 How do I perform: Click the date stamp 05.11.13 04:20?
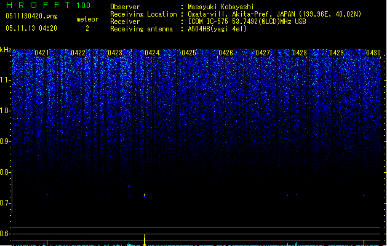click(x=31, y=28)
